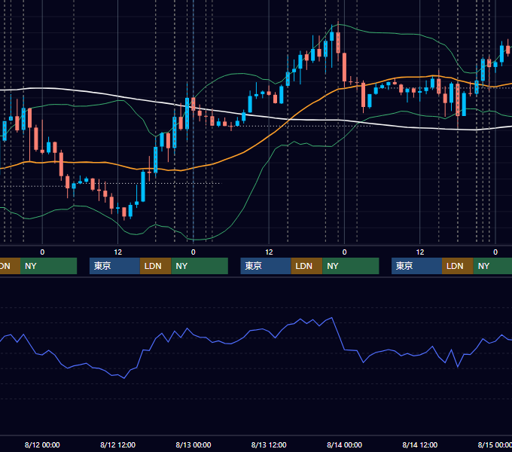Click the 8/14 12:00 date label
The height and width of the screenshot is (452, 512).
[420, 444]
